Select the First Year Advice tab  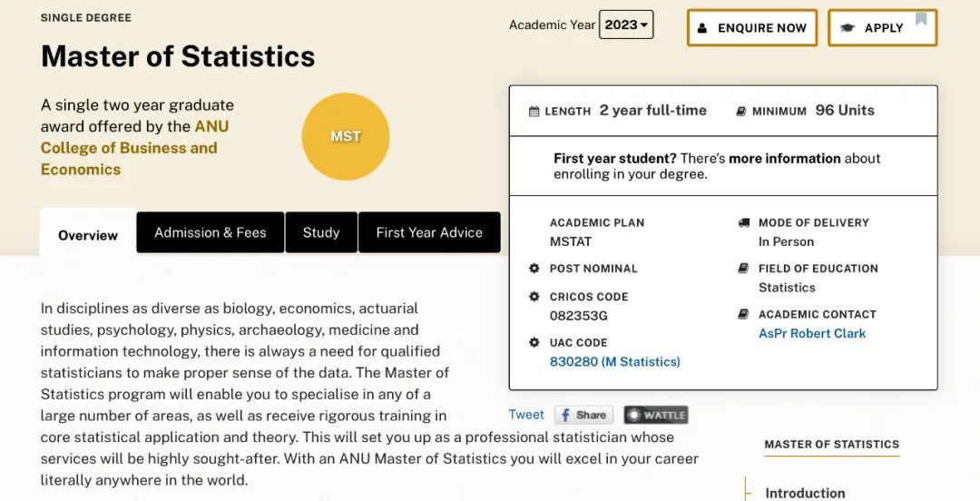coord(429,232)
